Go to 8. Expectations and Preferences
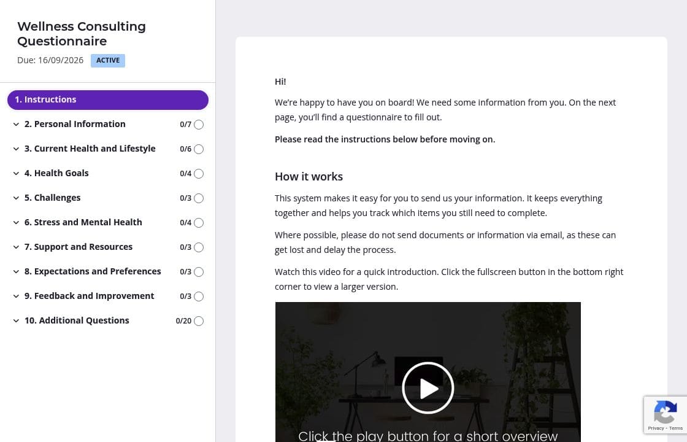Screen dimensions: 687x442 pyautogui.click(x=93, y=271)
